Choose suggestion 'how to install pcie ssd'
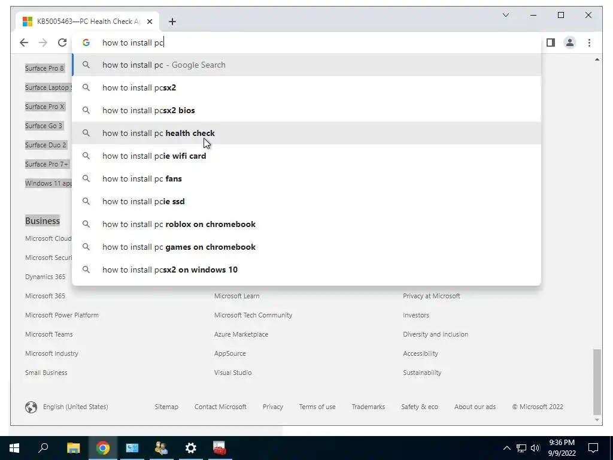The height and width of the screenshot is (460, 613). tap(307, 201)
